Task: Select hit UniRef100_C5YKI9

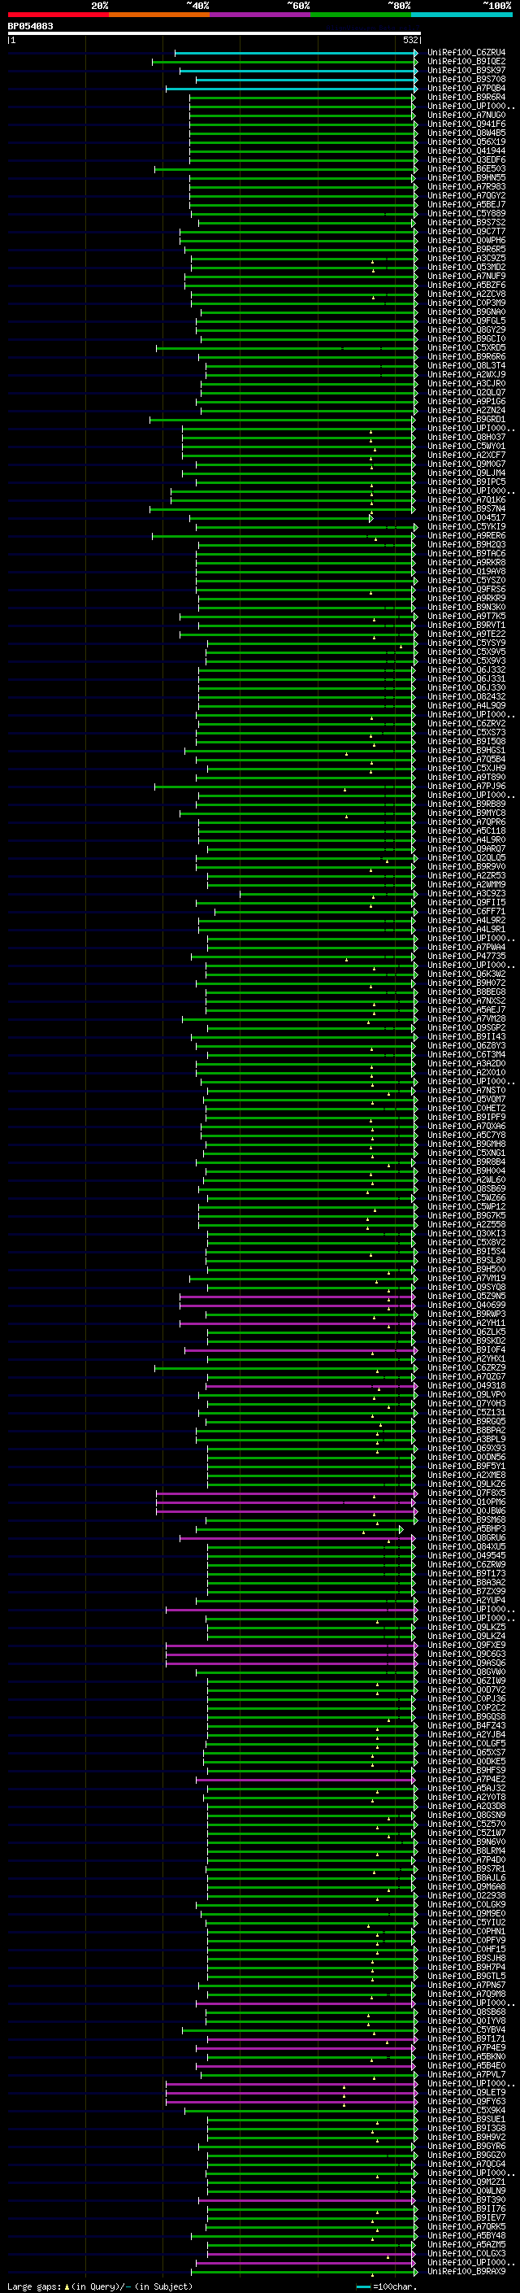Action: pos(466,527)
